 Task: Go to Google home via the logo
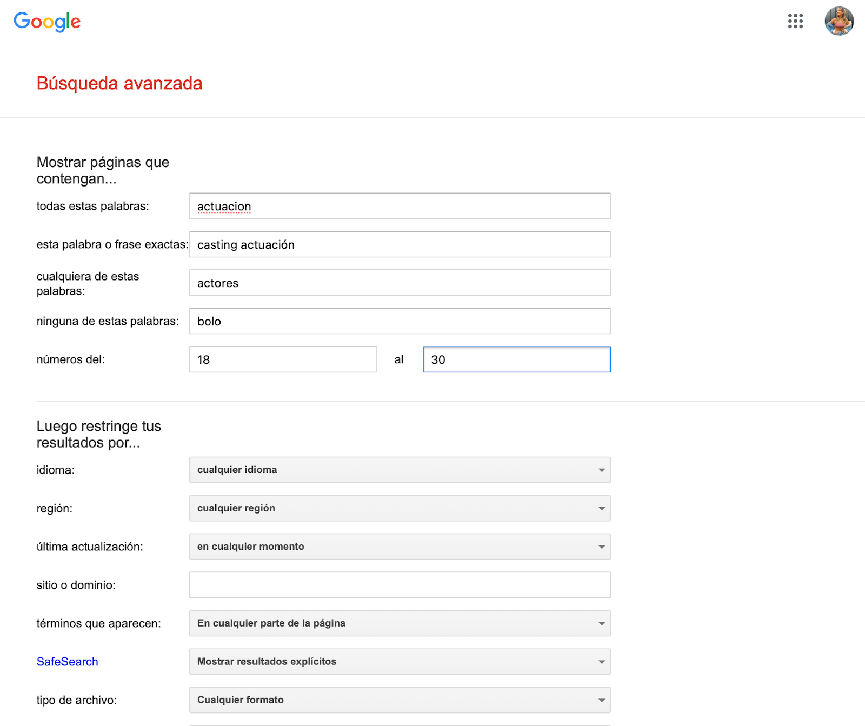[47, 22]
